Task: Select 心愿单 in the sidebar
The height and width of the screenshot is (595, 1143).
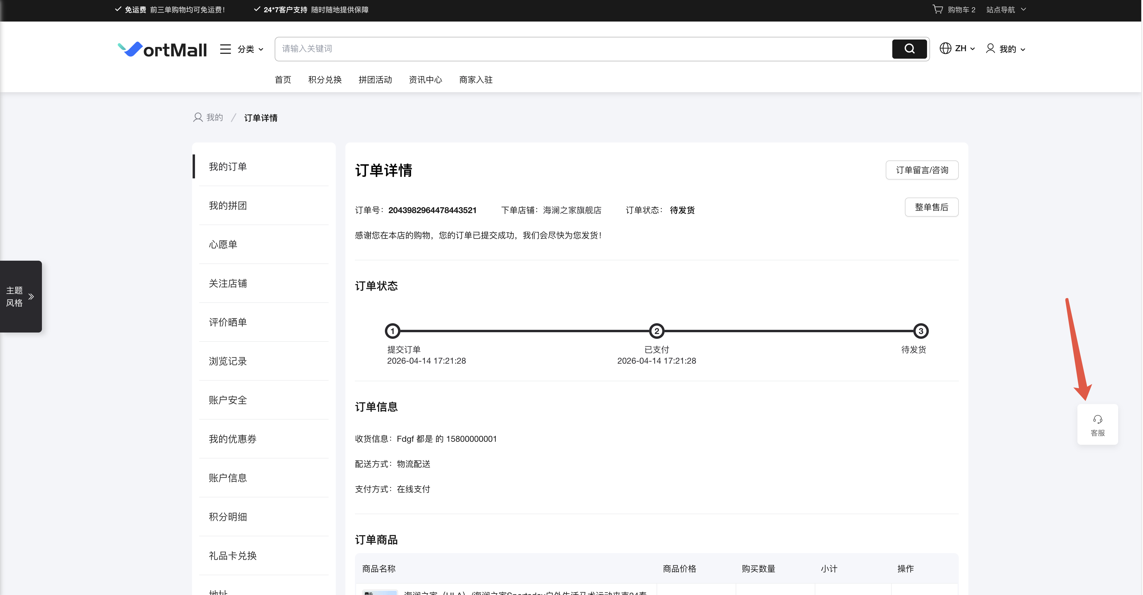Action: [x=223, y=244]
